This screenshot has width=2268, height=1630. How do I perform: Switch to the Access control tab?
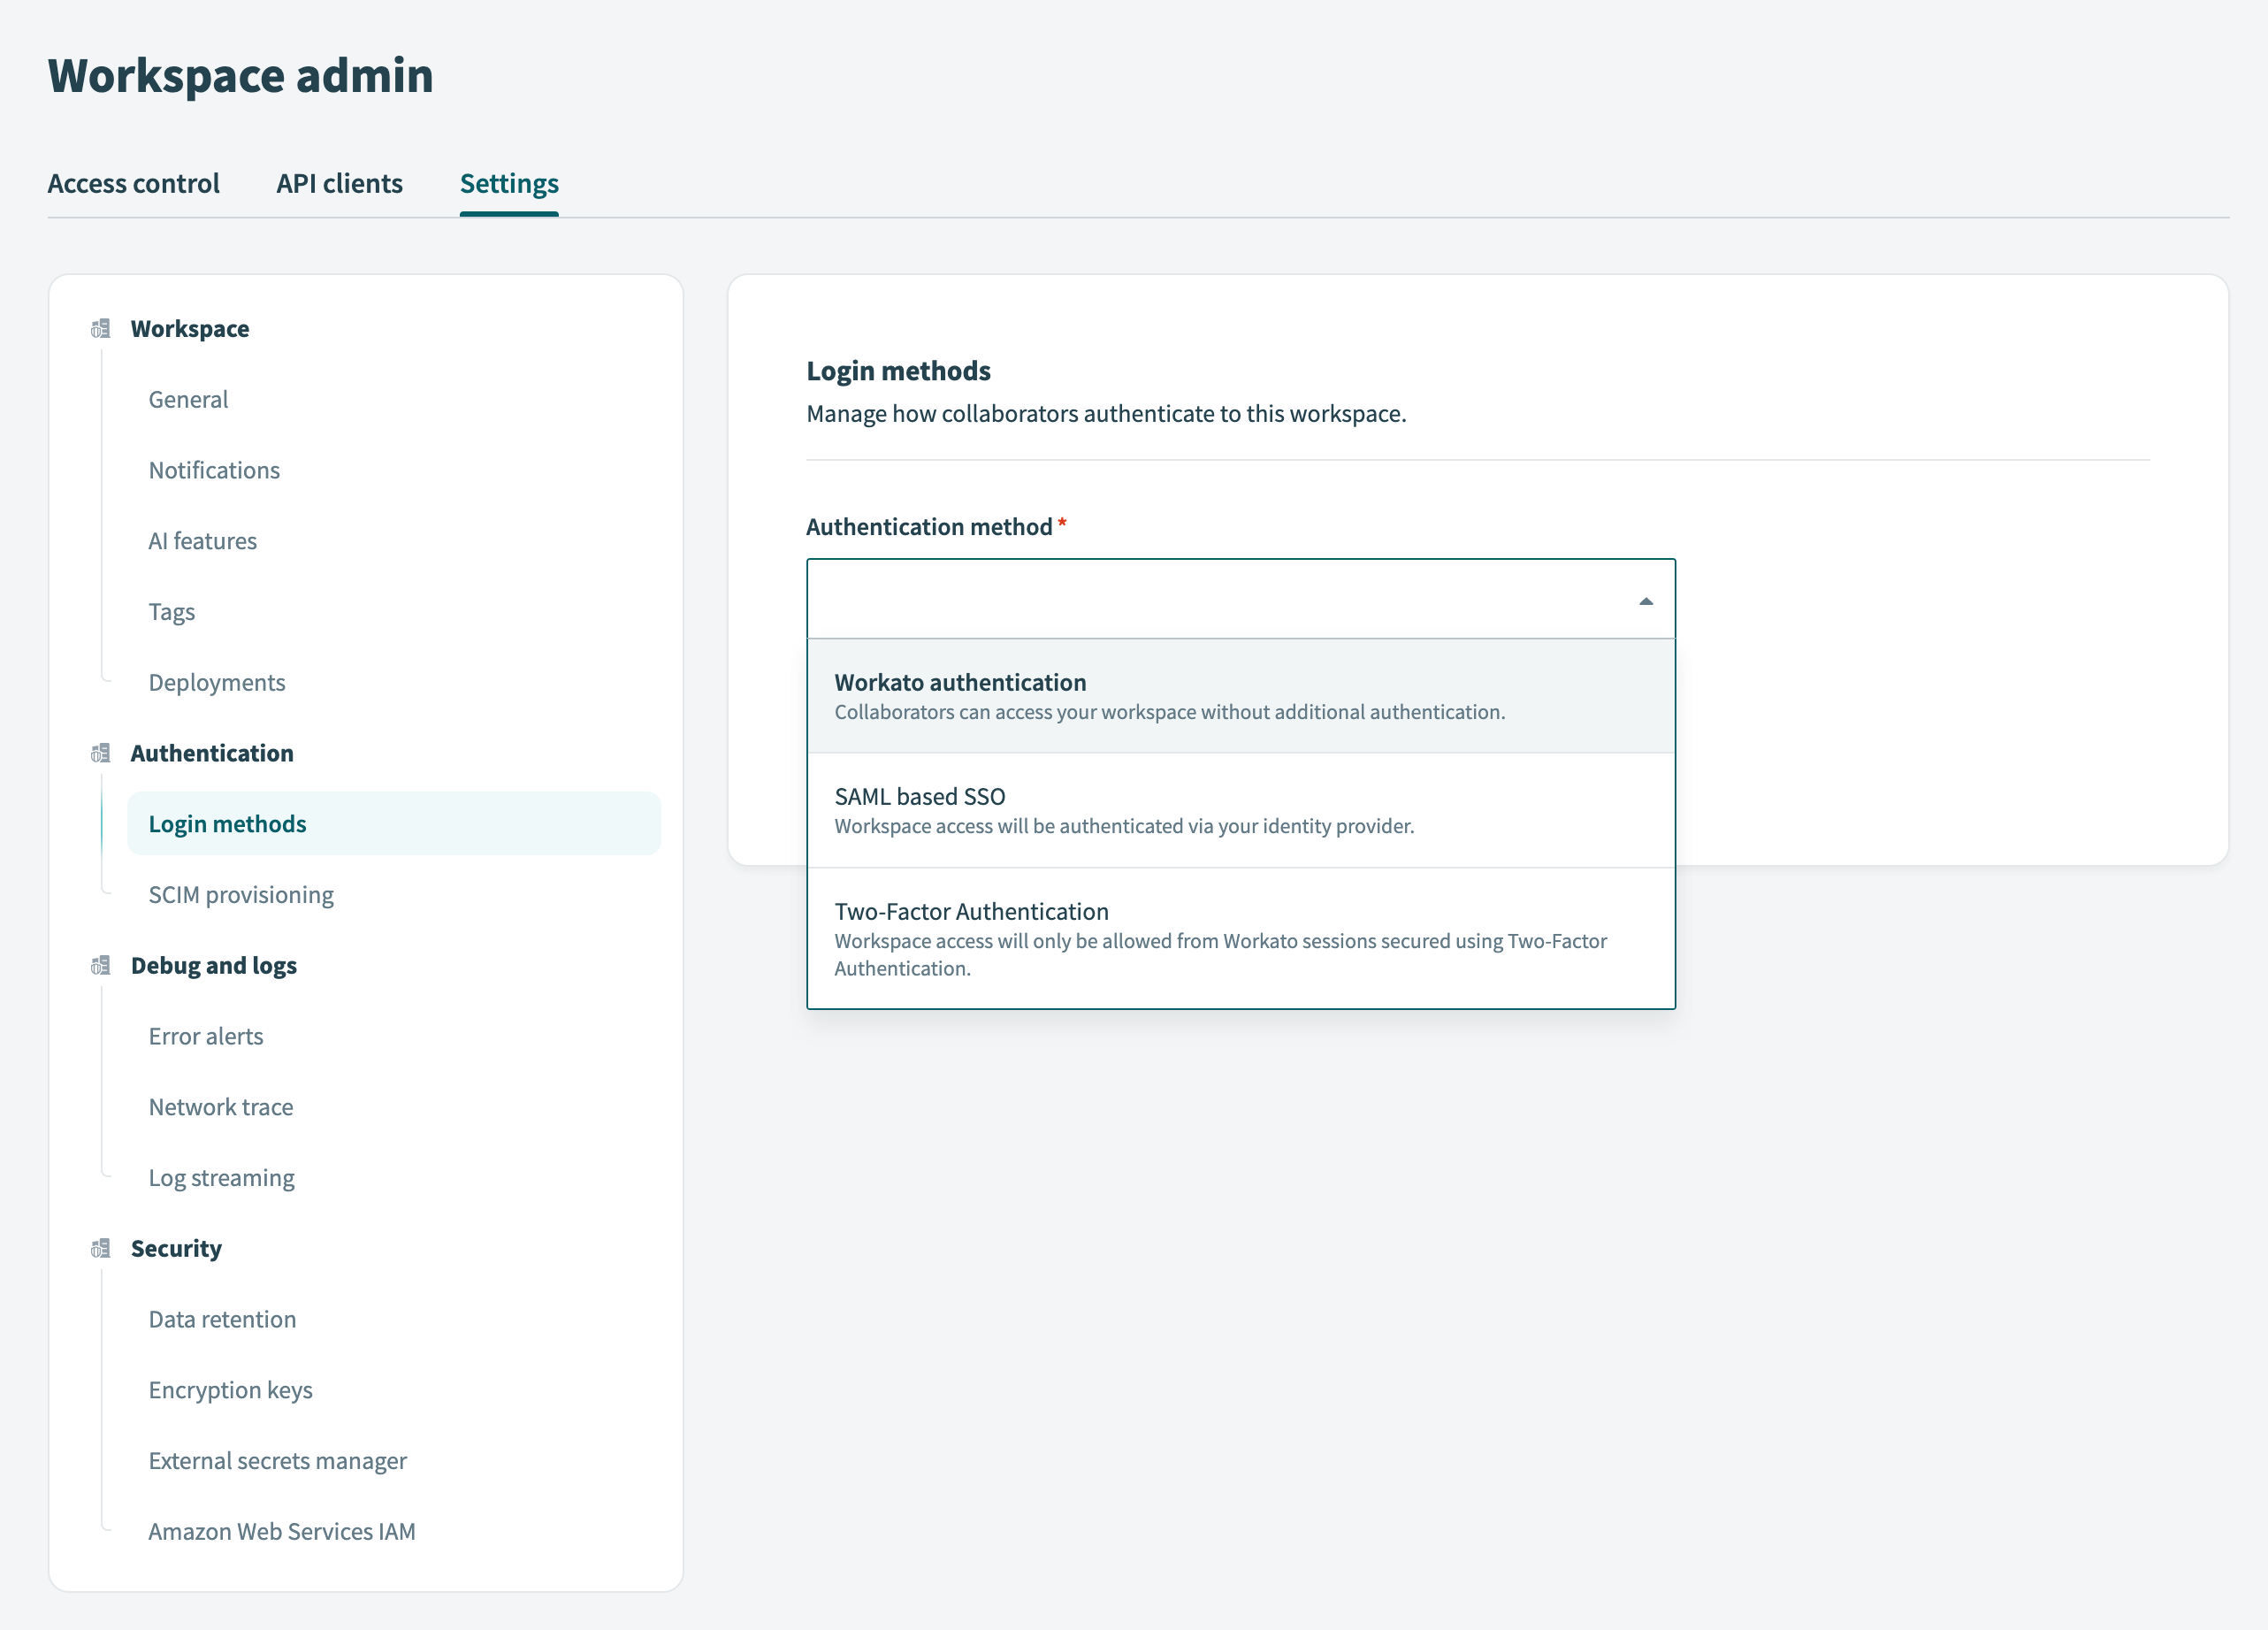134,184
